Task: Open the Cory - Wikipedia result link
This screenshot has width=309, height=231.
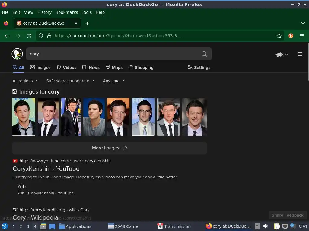Action: coord(35,217)
